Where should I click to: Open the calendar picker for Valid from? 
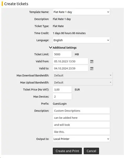click(92, 61)
